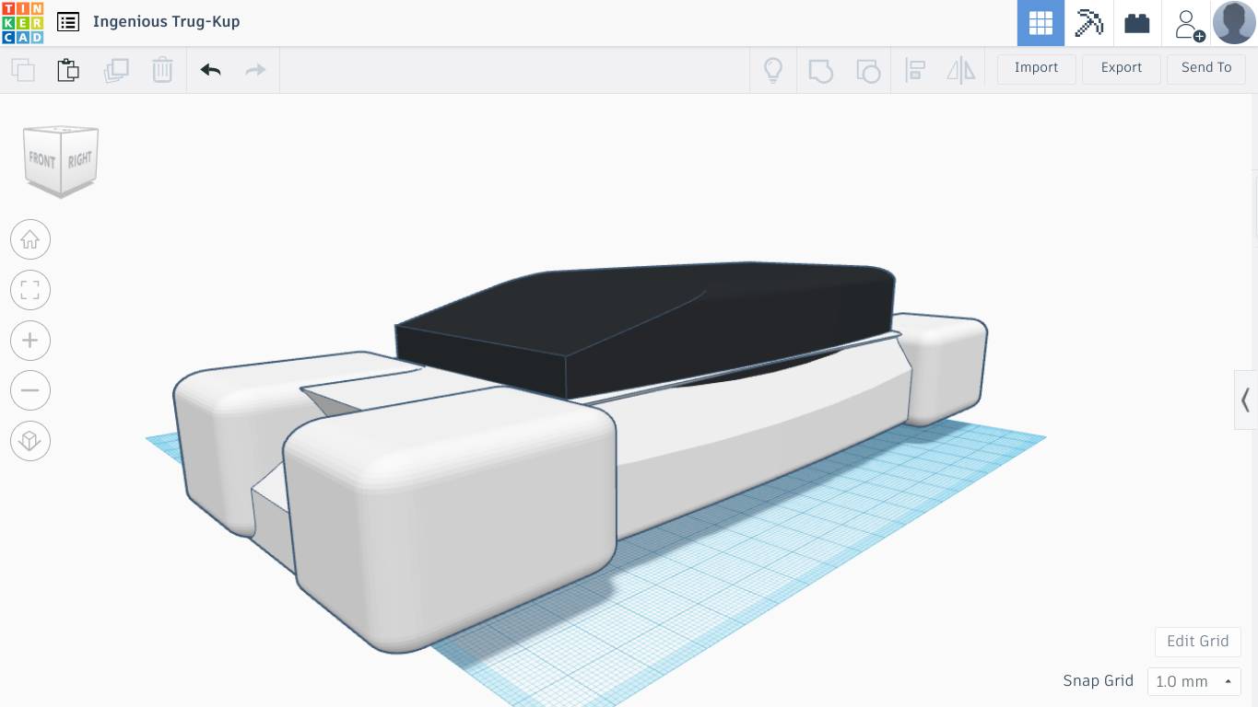Viewport: 1258px width, 707px height.
Task: Click the Flip mirror icon
Action: point(961,70)
